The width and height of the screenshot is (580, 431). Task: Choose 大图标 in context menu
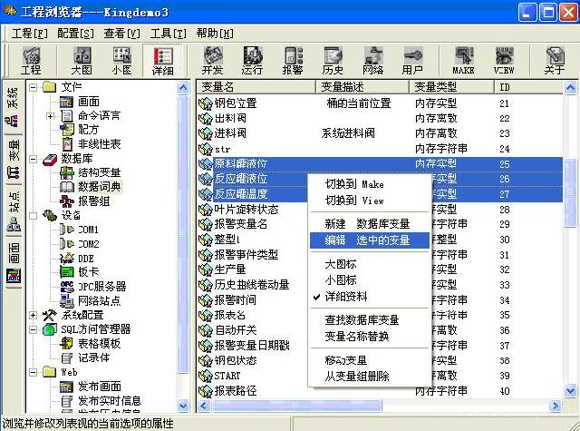click(369, 264)
